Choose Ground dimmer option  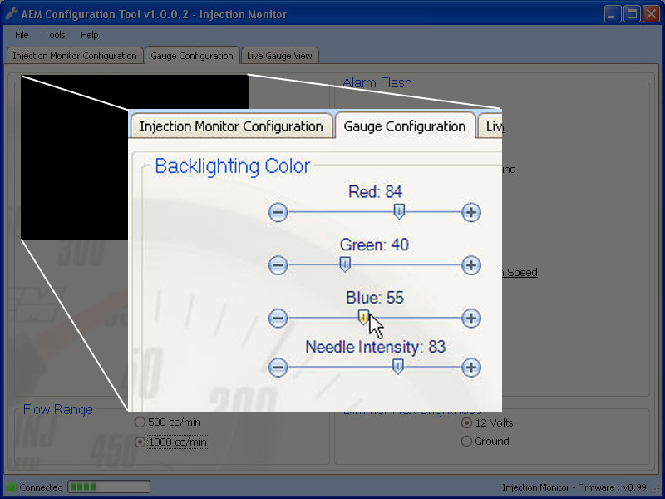pyautogui.click(x=485, y=442)
